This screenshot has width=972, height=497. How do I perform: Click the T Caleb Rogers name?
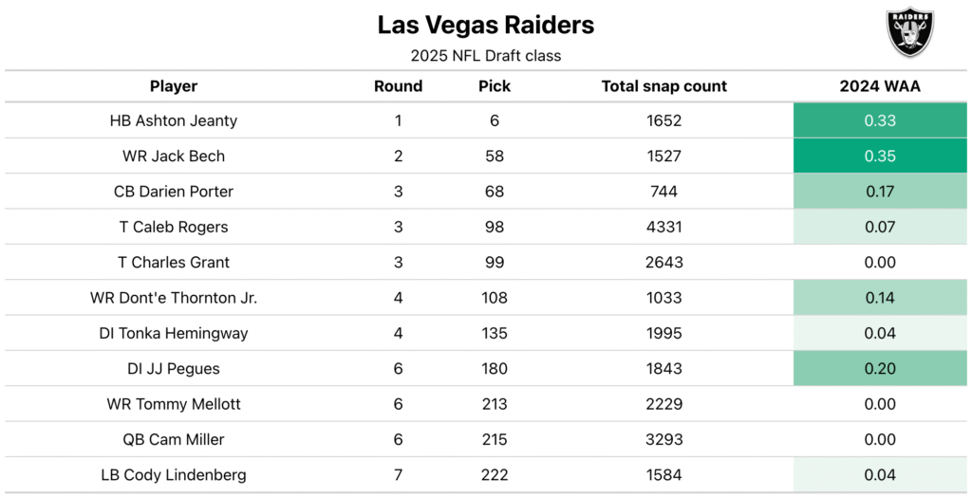pyautogui.click(x=174, y=227)
